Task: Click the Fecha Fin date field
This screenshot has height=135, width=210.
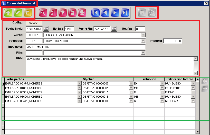Action: tap(102, 29)
